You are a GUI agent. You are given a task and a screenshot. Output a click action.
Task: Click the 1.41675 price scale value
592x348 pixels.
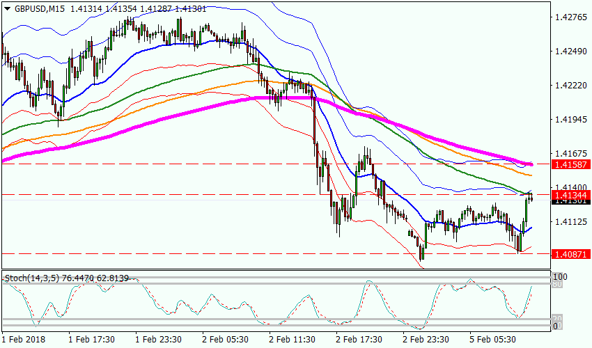(x=571, y=153)
